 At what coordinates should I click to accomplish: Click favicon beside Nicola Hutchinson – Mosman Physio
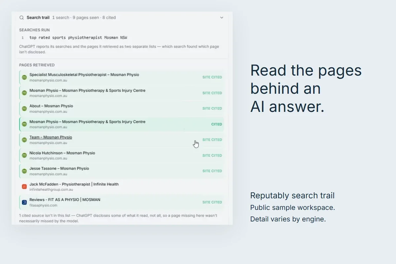point(24,155)
